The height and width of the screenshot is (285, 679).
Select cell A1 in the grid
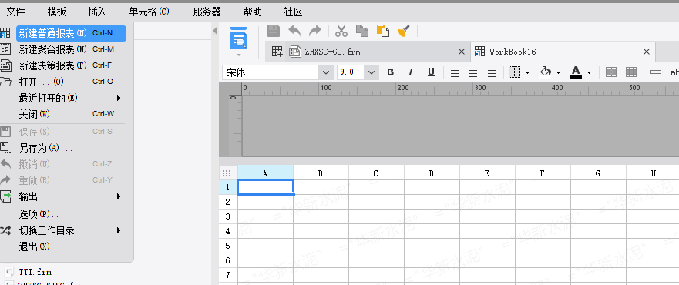[265, 187]
